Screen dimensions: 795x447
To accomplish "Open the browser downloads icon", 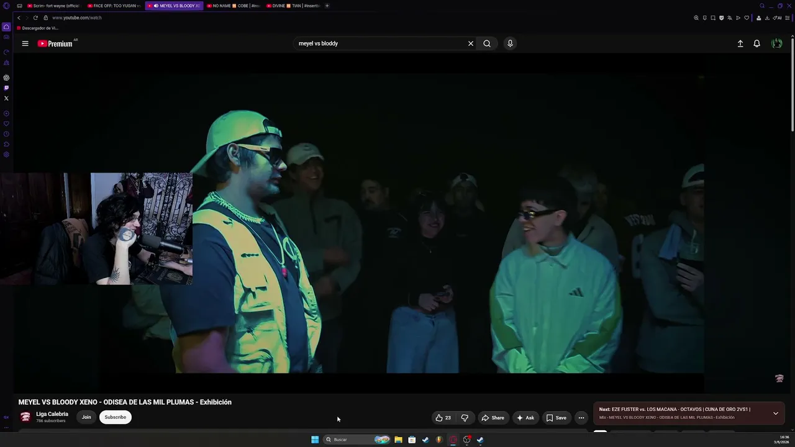I will tap(766, 18).
